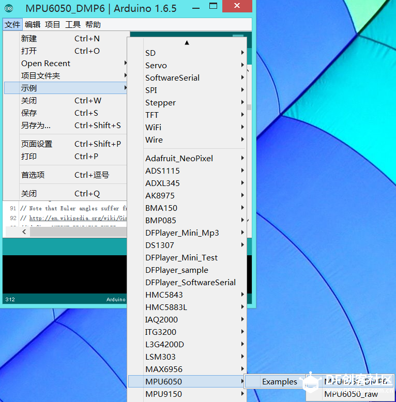Expand the ADS1115 examples submenu
The height and width of the screenshot is (402, 396).
[187, 171]
